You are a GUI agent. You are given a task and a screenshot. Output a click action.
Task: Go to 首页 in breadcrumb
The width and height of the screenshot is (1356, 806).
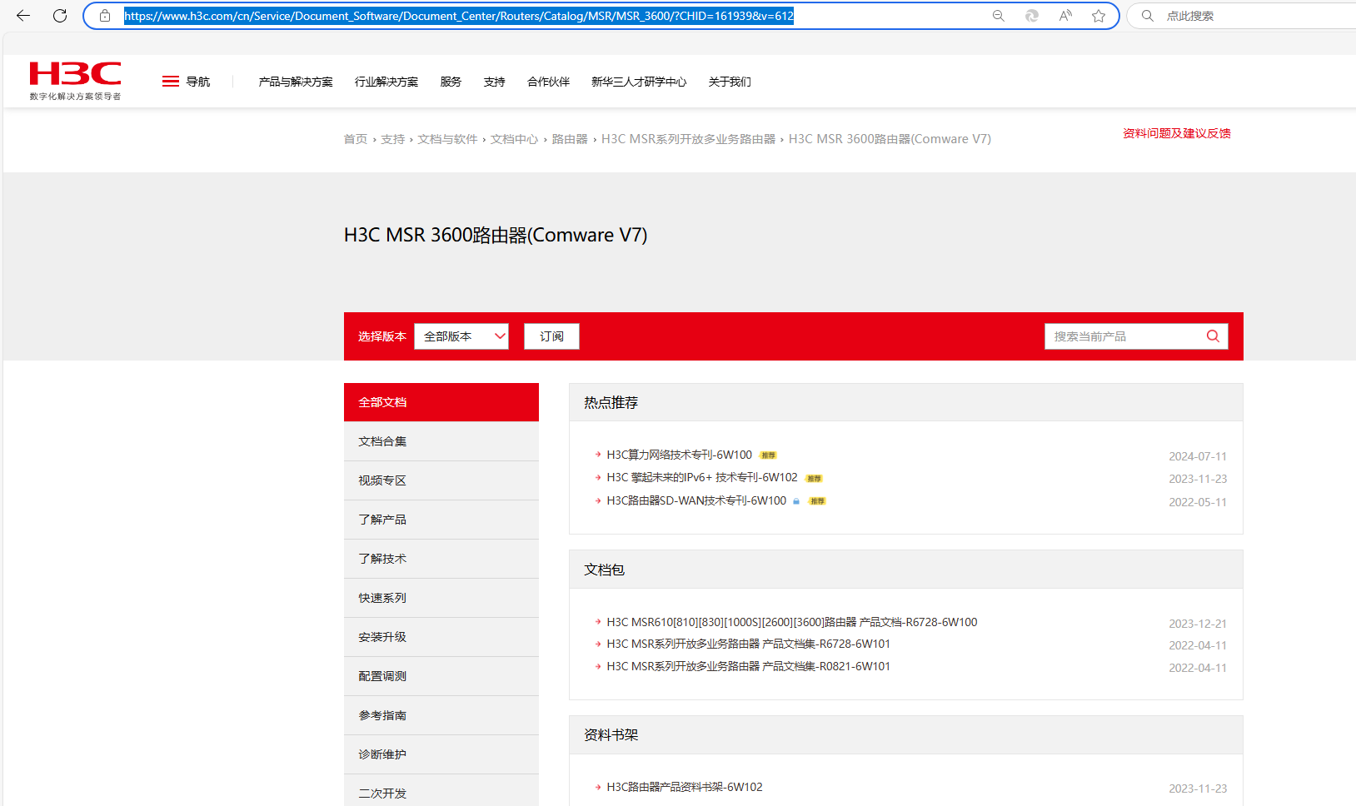(356, 139)
